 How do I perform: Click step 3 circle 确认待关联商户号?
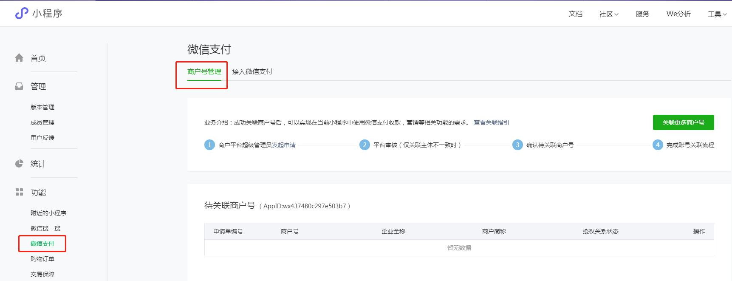(517, 145)
